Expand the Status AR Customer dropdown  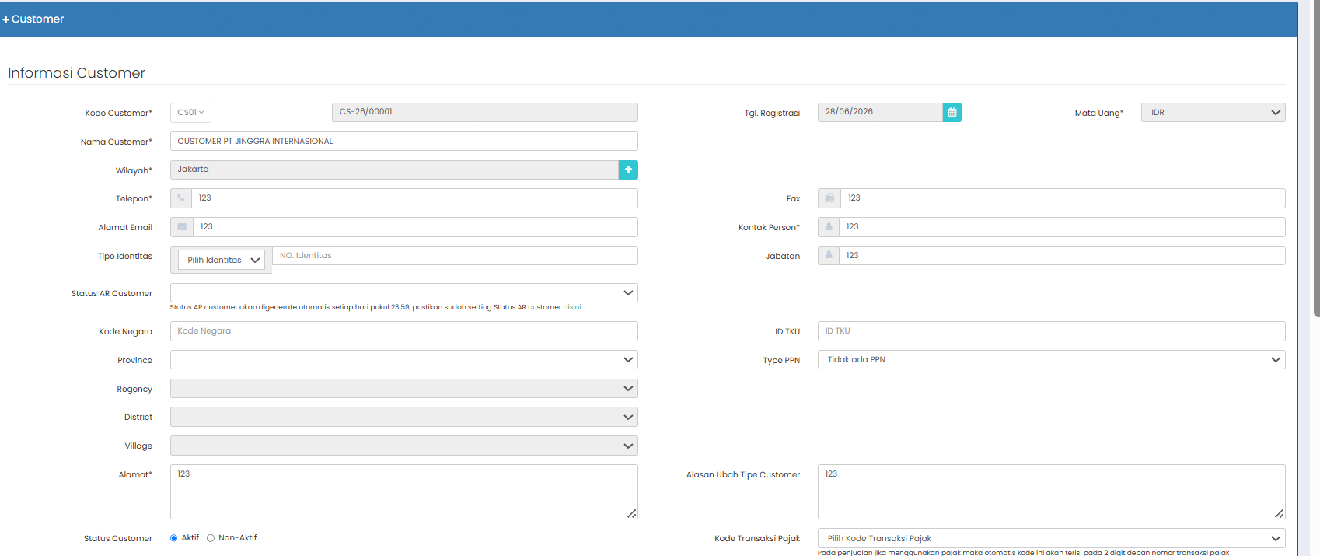click(404, 293)
